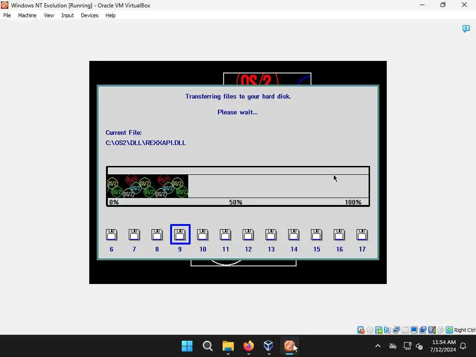The image size is (476, 357).
Task: Click the highlighted diskette 9 icon
Action: coord(180,234)
